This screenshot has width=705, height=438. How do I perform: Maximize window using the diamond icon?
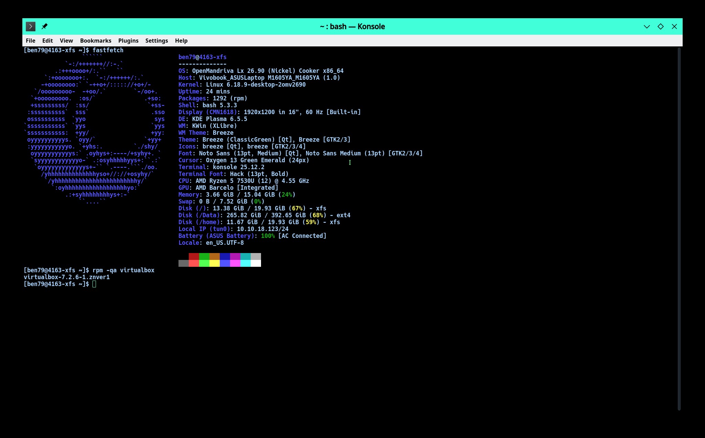point(660,26)
